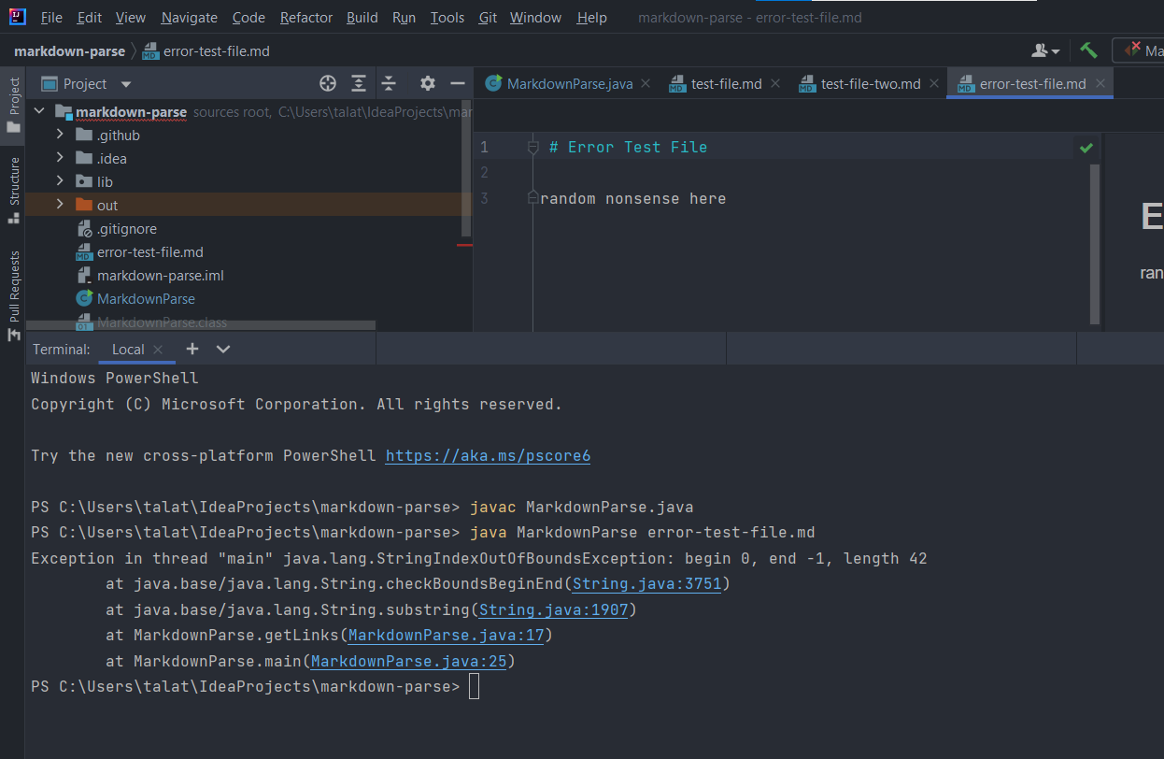Hide the Project panel with minus icon
This screenshot has width=1164, height=759.
click(458, 83)
